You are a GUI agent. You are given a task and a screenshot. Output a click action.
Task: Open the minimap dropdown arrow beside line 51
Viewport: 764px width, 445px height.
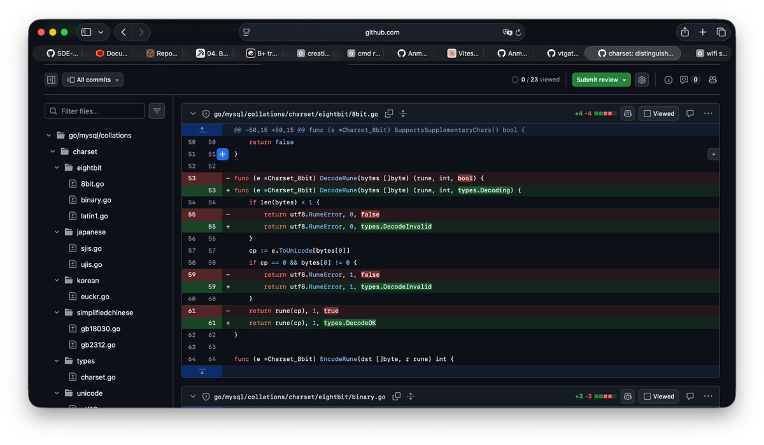point(714,154)
